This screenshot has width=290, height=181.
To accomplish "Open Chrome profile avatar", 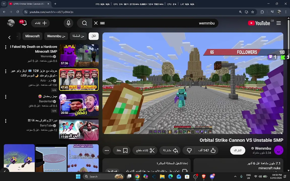I will (279, 12).
